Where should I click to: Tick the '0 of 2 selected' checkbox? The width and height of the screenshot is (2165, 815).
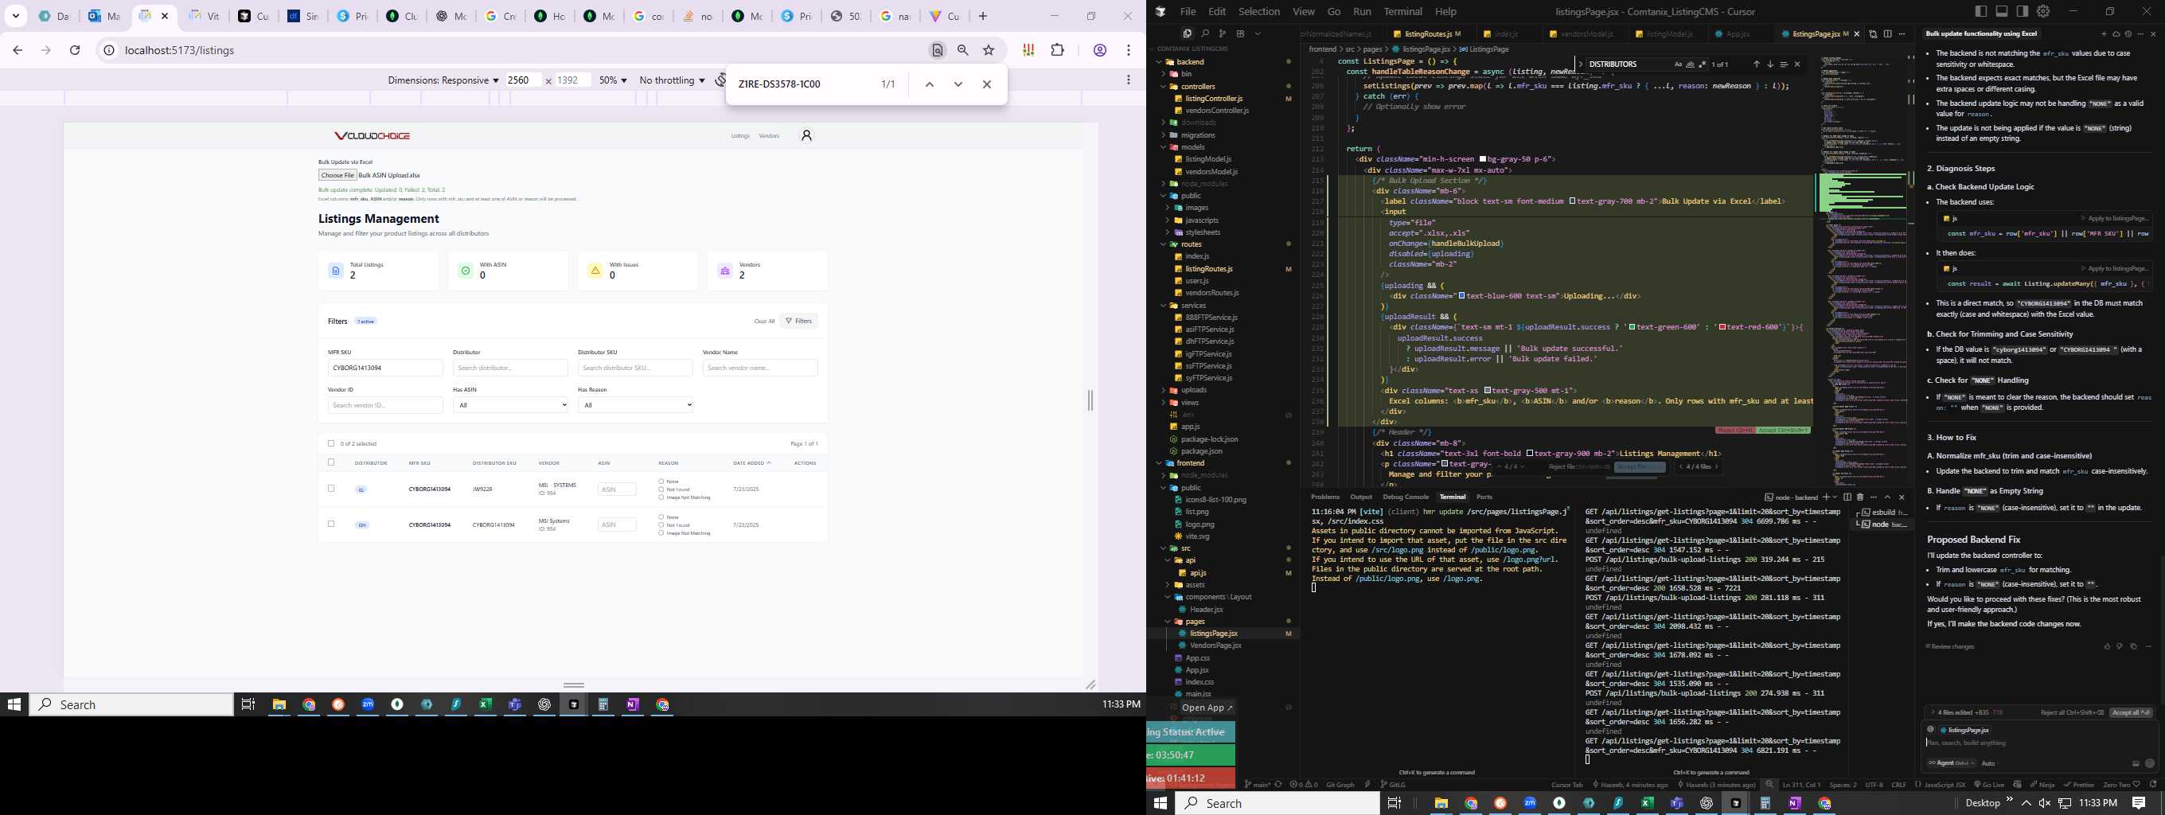331,443
